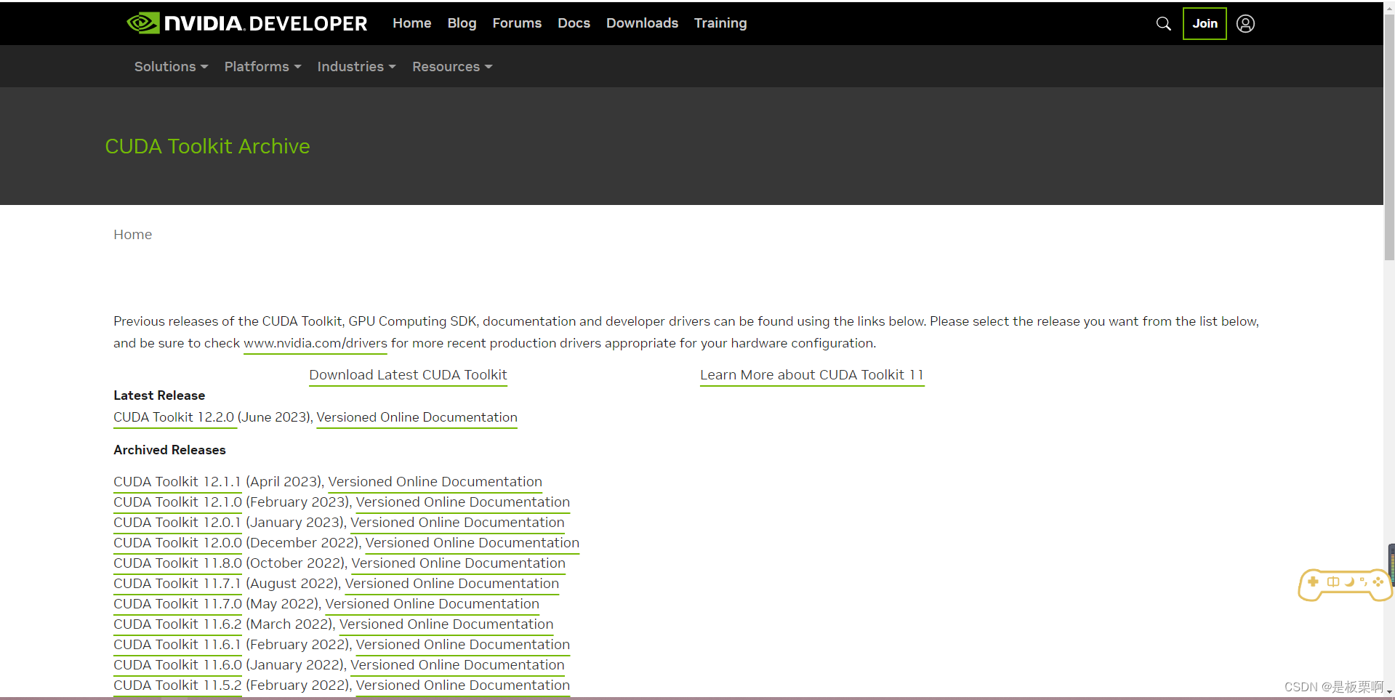Click the Latest Release heading text
Viewport: 1395px width, 700px height.
(159, 395)
